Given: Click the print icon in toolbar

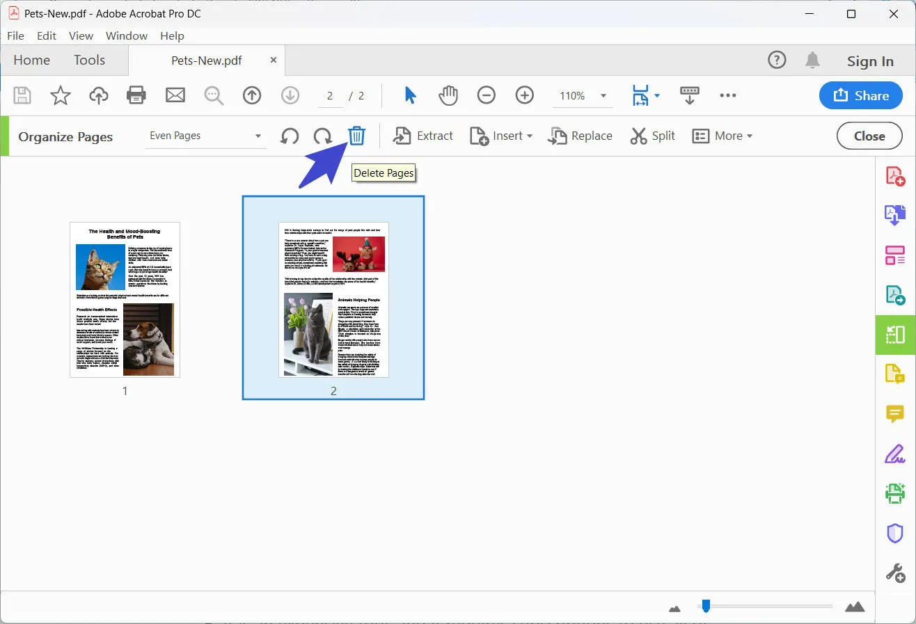Looking at the screenshot, I should [x=136, y=95].
